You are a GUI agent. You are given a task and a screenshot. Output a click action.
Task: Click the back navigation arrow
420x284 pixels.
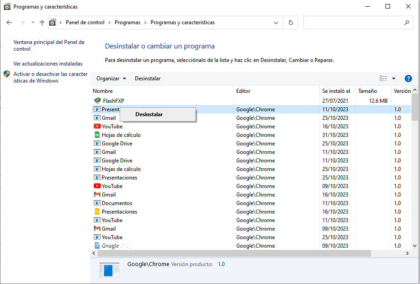click(x=9, y=22)
